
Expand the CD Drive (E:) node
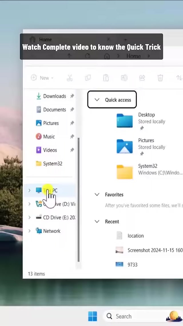pyautogui.click(x=29, y=217)
